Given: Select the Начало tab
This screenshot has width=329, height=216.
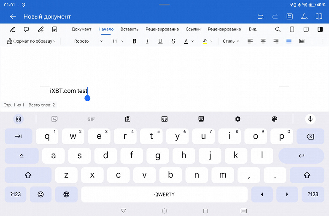Looking at the screenshot, I should click(106, 29).
